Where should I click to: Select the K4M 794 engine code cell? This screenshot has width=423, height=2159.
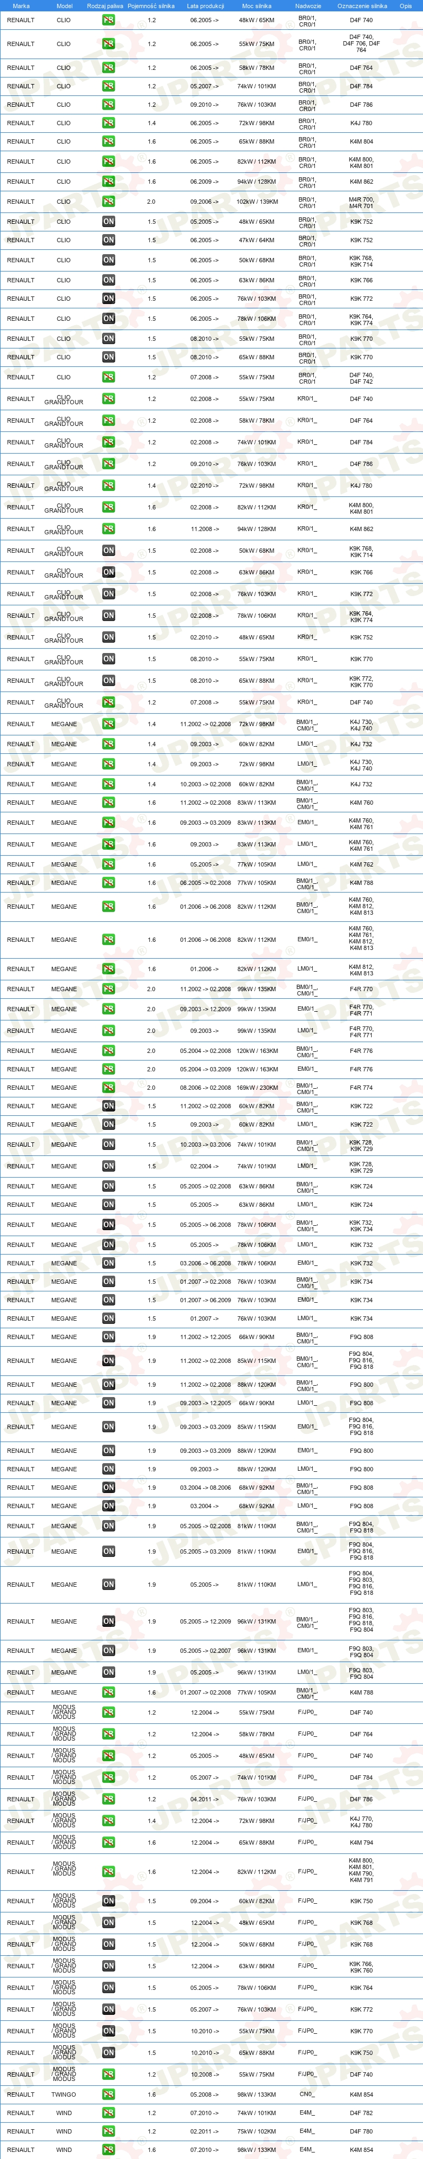(x=361, y=1843)
